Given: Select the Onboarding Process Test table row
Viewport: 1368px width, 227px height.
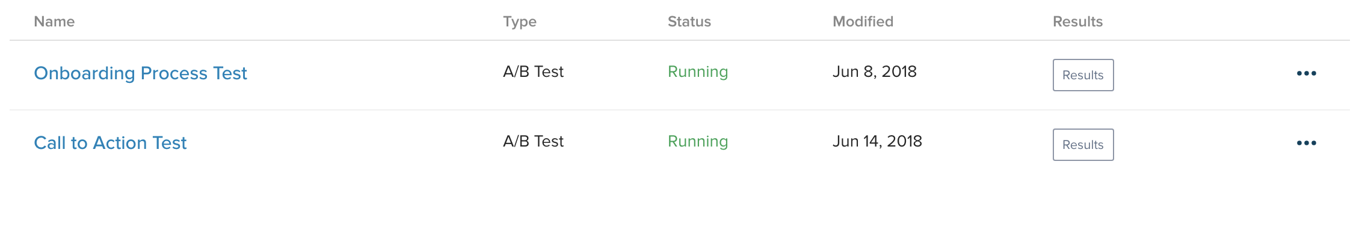Looking at the screenshot, I should pyautogui.click(x=680, y=75).
